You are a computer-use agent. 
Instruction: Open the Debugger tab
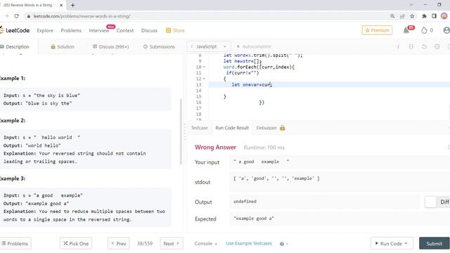pyautogui.click(x=266, y=128)
